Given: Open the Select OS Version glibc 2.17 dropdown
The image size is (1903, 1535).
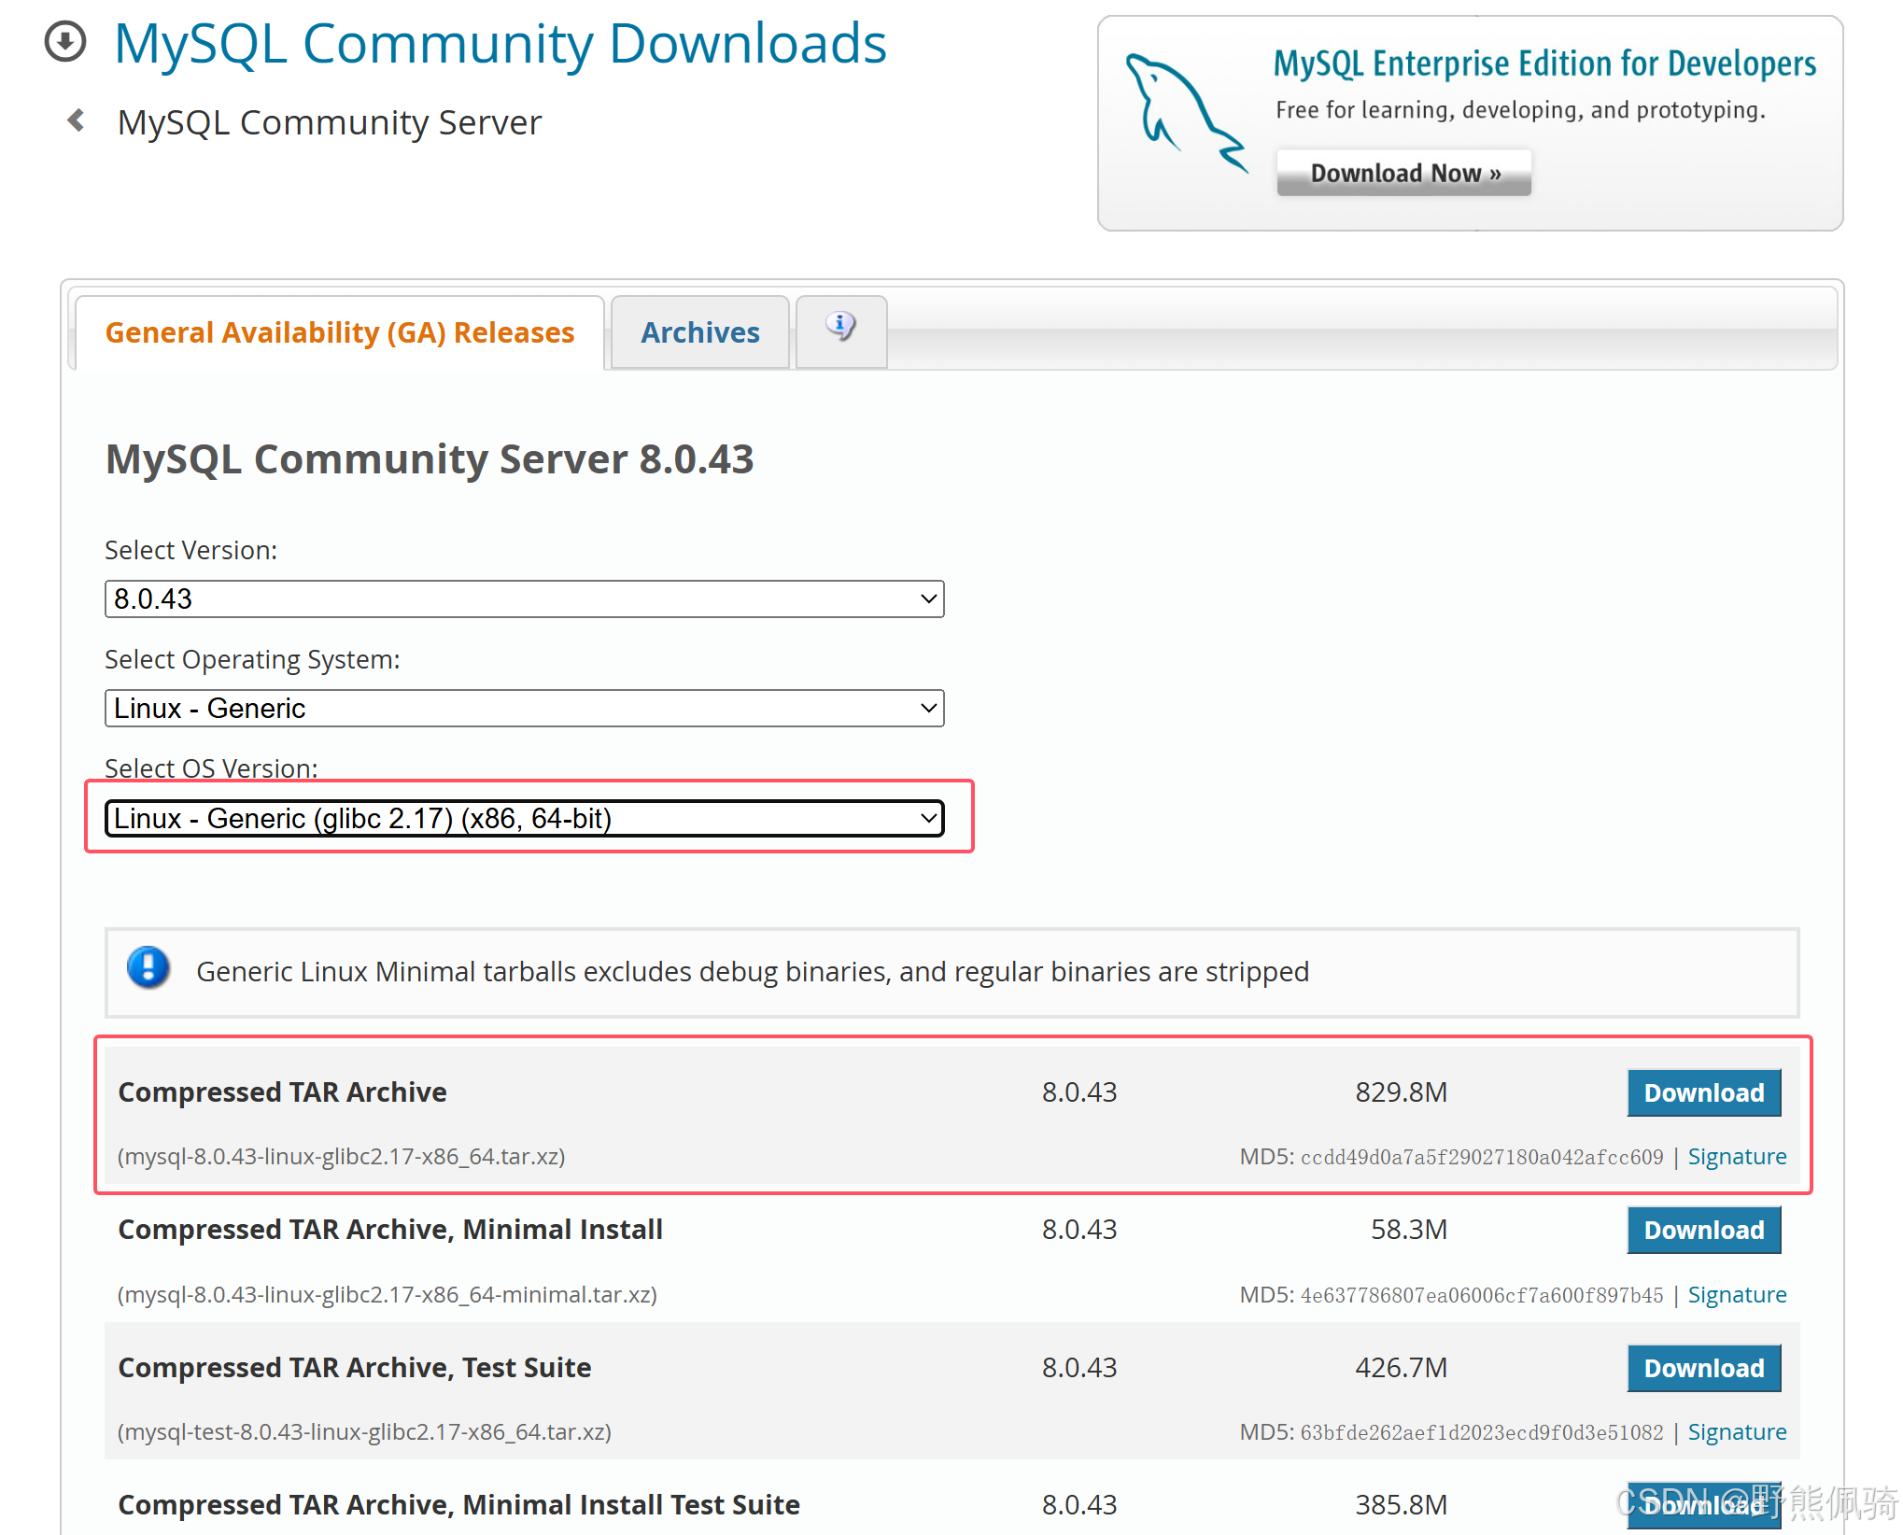Looking at the screenshot, I should 524,818.
